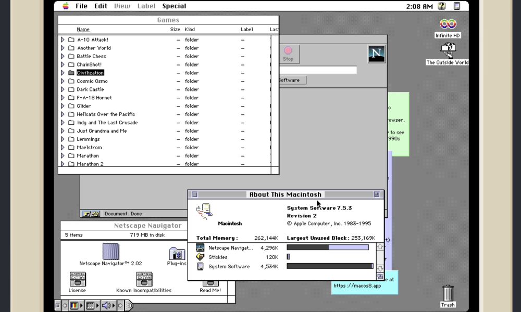The image size is (521, 312).
Task: Expand the Cosmic Osmo folder
Action: (63, 81)
